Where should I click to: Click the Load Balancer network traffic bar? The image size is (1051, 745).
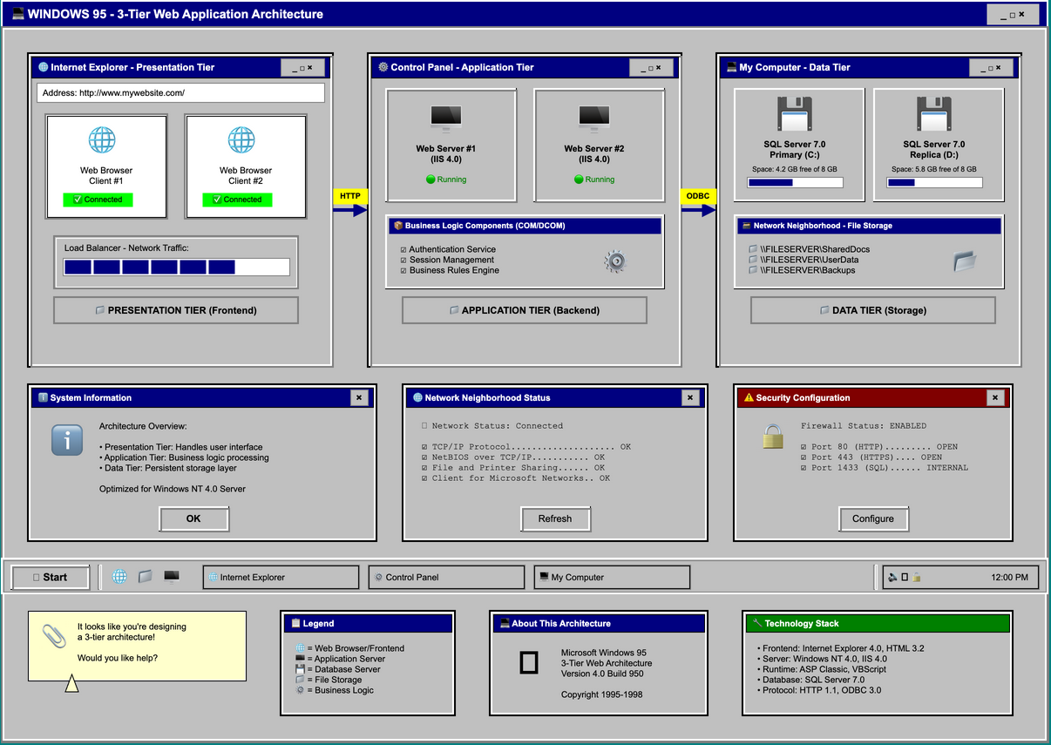(176, 267)
